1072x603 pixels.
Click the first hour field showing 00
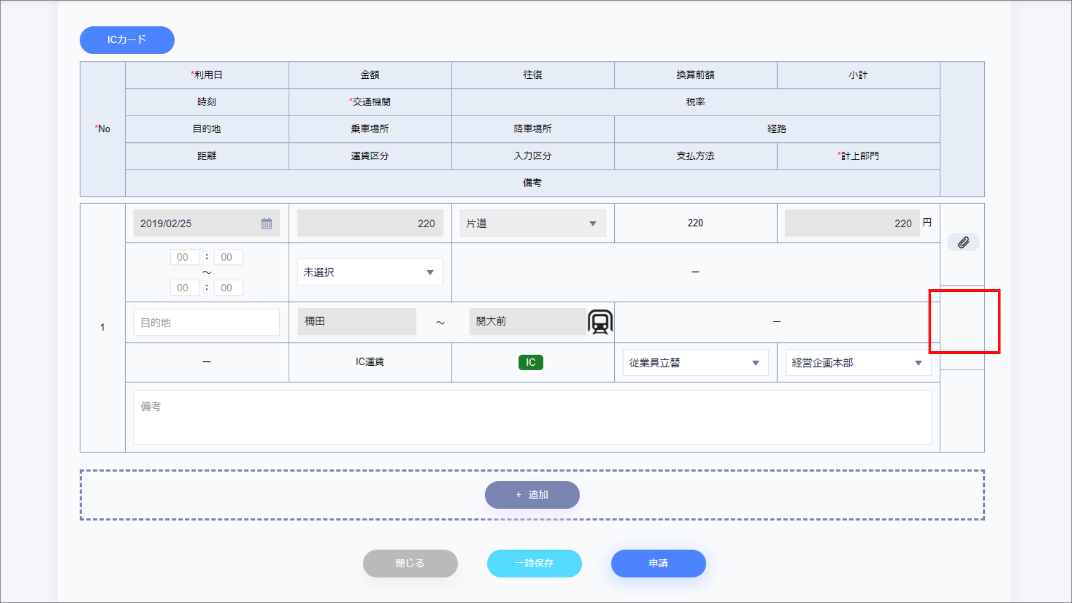point(184,257)
